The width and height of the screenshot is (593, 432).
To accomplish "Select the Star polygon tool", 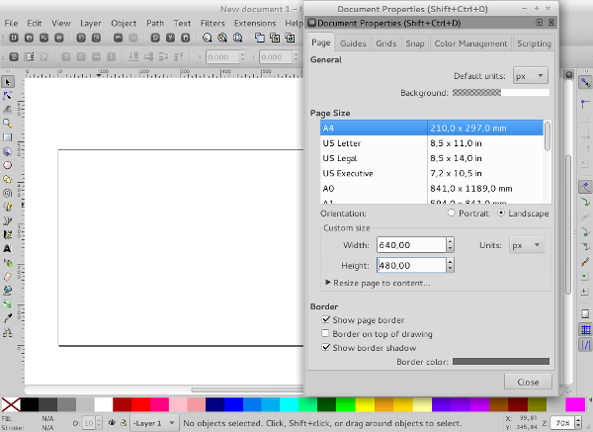I will pyautogui.click(x=8, y=179).
